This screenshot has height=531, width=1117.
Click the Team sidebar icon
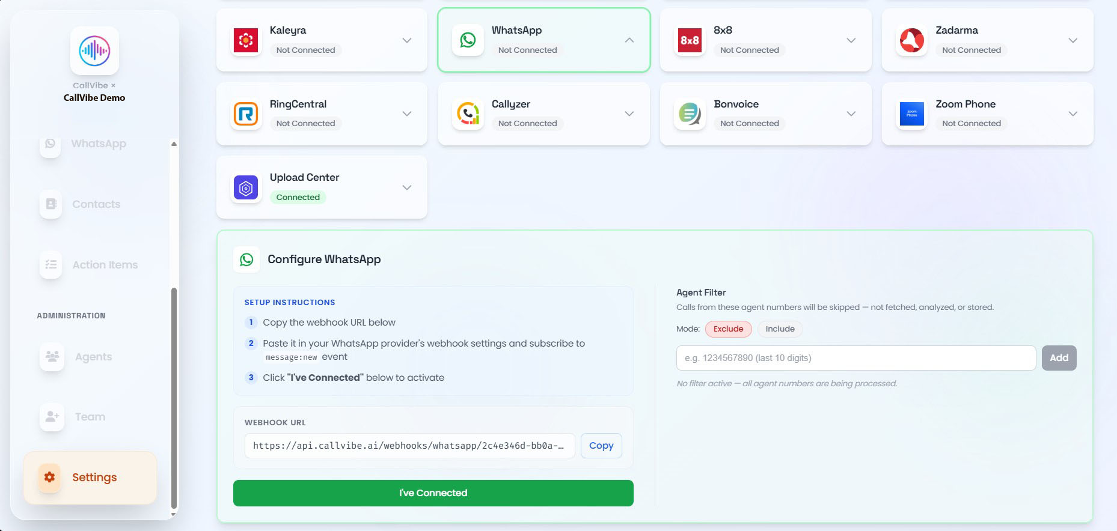pos(52,417)
